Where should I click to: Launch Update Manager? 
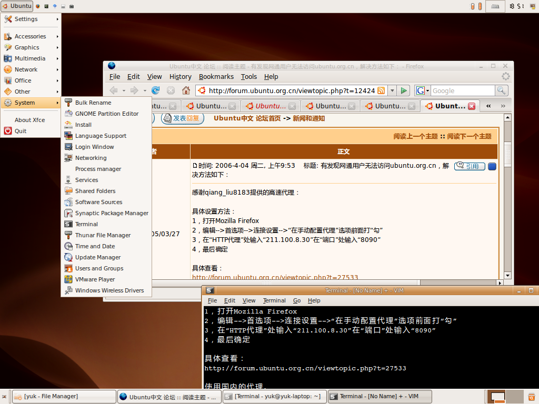[x=106, y=257]
